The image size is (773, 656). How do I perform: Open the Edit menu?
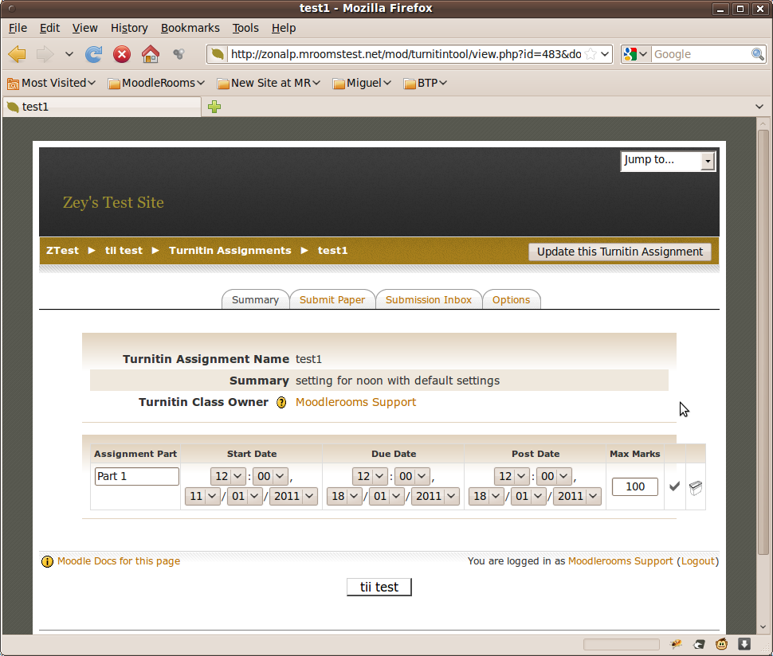click(49, 28)
